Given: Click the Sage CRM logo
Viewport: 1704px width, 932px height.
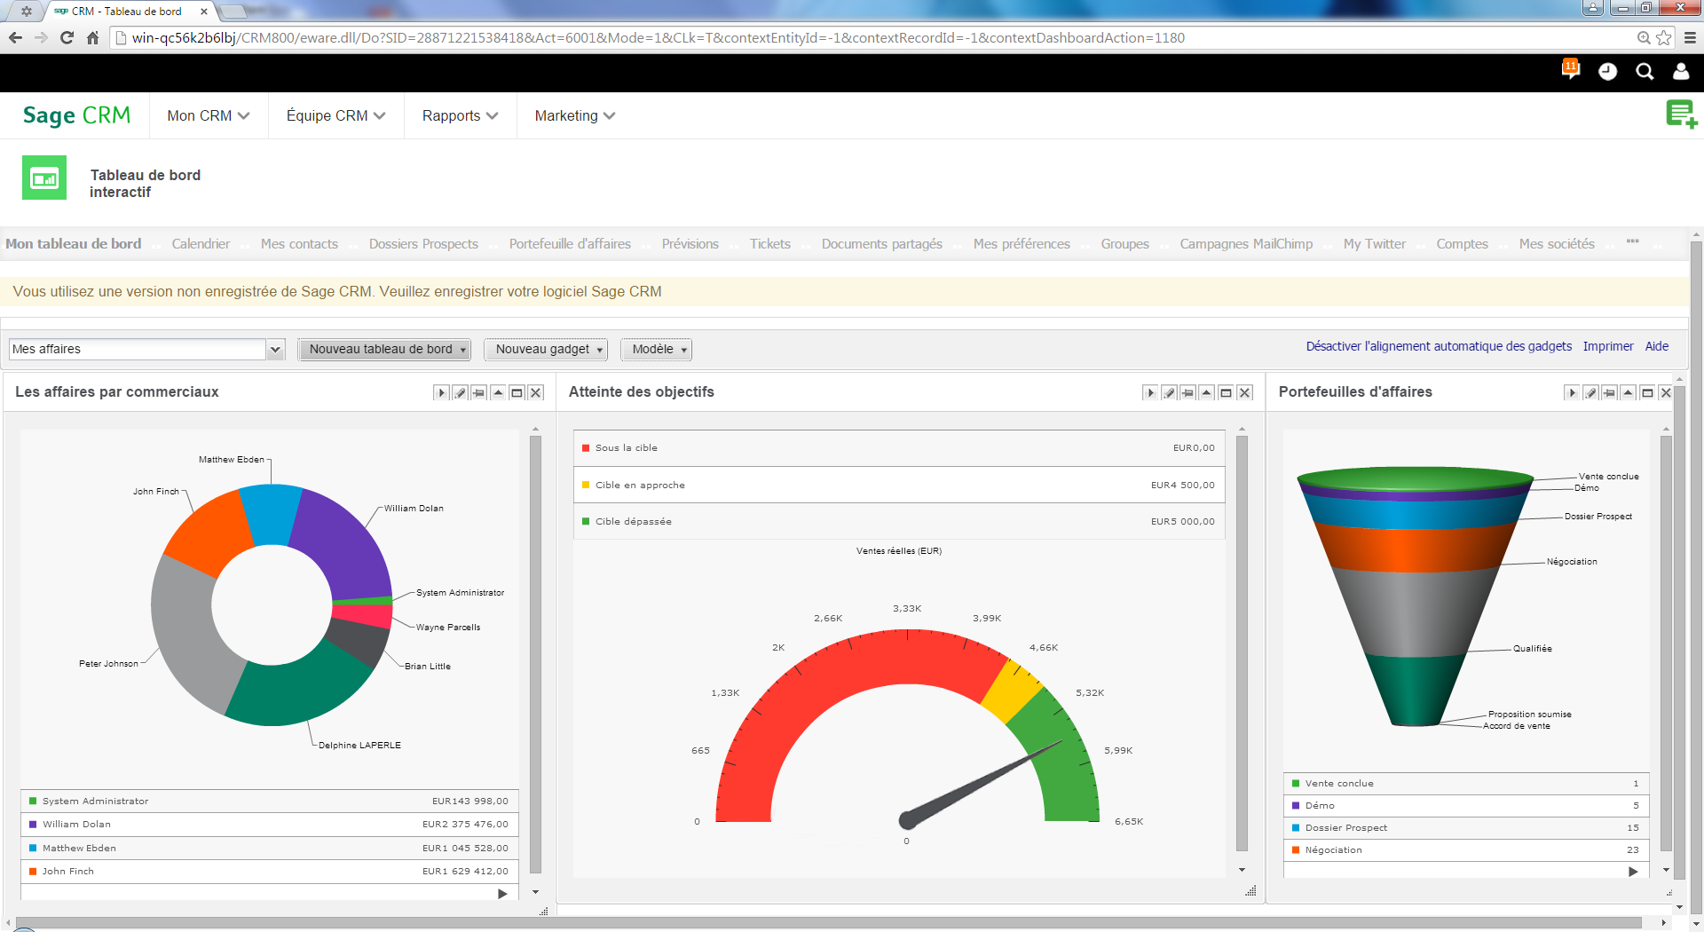Looking at the screenshot, I should pyautogui.click(x=76, y=115).
